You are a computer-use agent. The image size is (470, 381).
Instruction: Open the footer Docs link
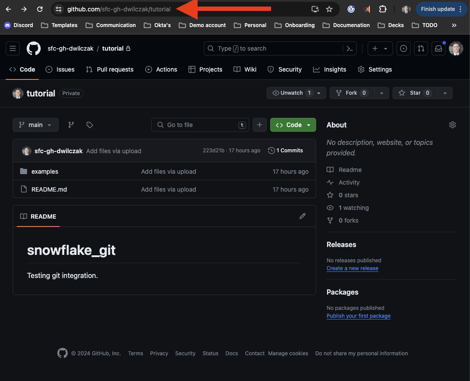[x=232, y=354]
